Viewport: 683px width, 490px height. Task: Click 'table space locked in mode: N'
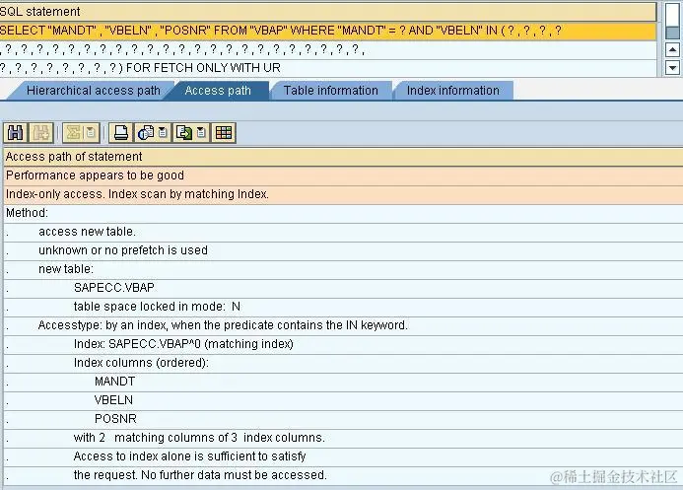coord(343,307)
